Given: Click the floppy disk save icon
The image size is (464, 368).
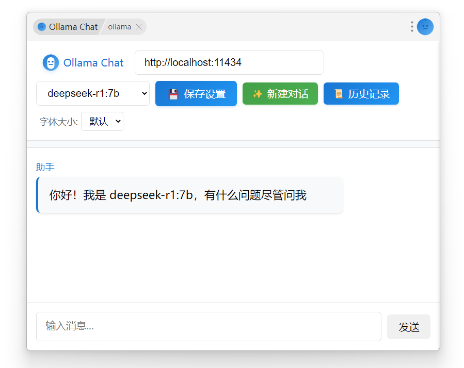Looking at the screenshot, I should pyautogui.click(x=173, y=94).
